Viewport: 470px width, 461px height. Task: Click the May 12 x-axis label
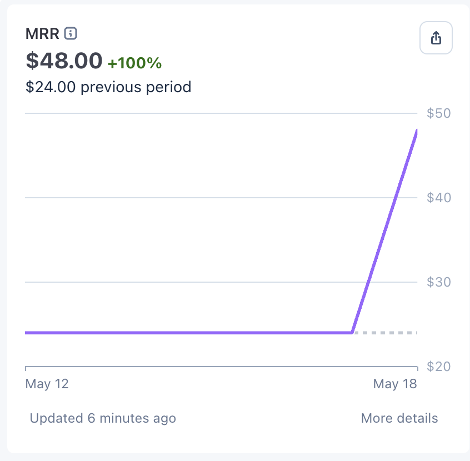point(47,384)
